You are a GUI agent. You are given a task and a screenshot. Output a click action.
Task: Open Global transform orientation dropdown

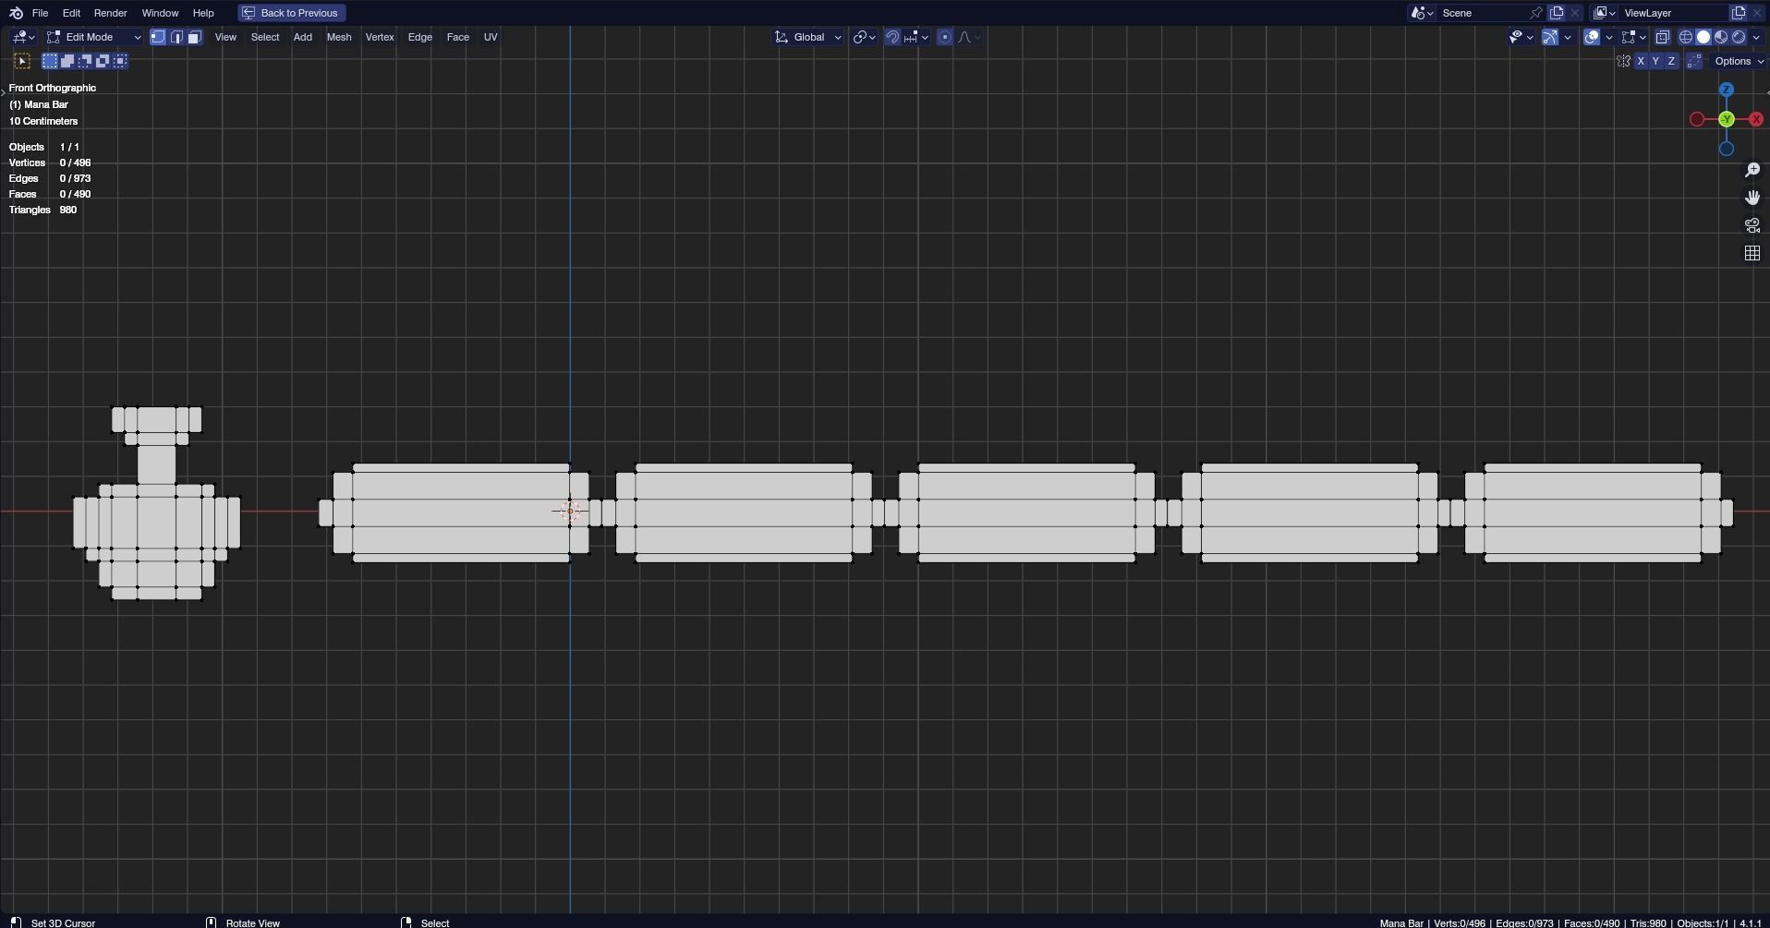(808, 37)
